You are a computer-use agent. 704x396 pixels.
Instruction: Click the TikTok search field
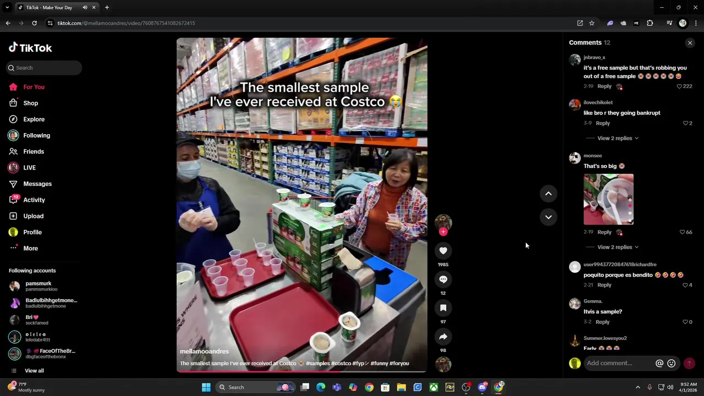[x=45, y=68]
